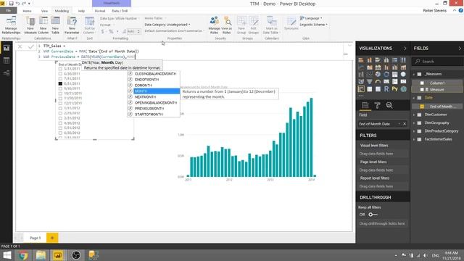Open the Windows Start menu
Viewport: 464px width, 261px height.
[7, 255]
